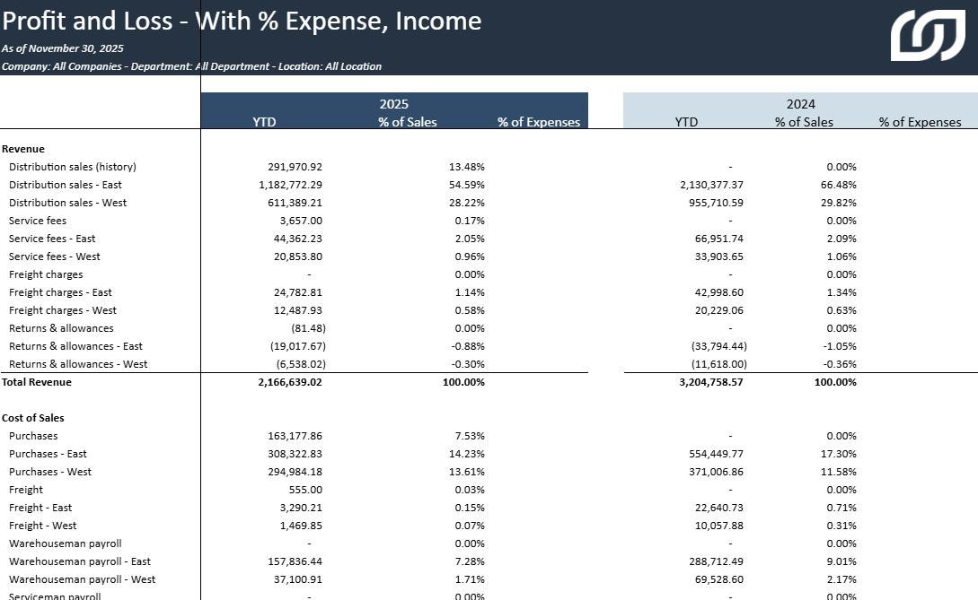Image resolution: width=978 pixels, height=600 pixels.
Task: Select the 371,006.86 value under 2024
Action: click(x=716, y=473)
